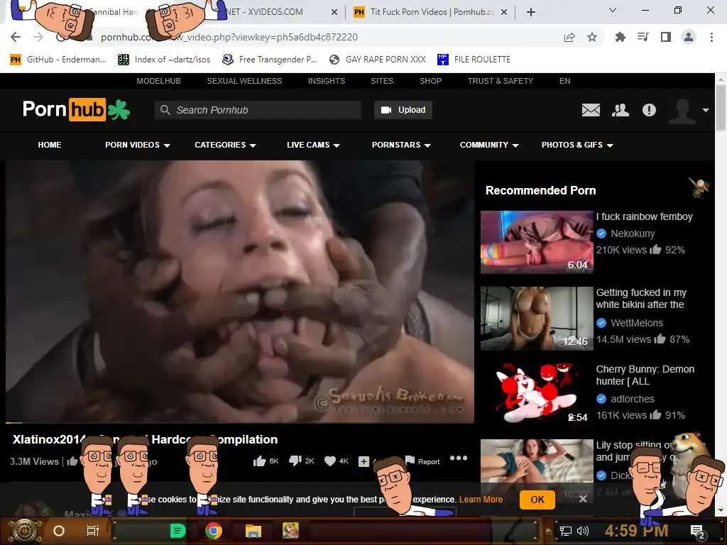Expand the COMMUNITY navigation dropdown
This screenshot has height=545, width=727.
pos(489,145)
